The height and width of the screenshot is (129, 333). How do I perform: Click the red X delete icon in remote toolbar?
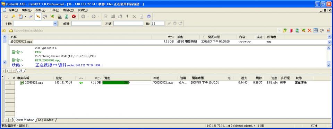pos(309,30)
